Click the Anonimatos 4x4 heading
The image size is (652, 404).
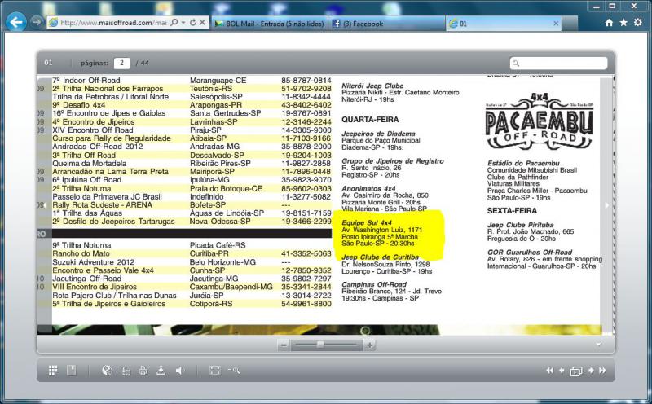pos(368,189)
